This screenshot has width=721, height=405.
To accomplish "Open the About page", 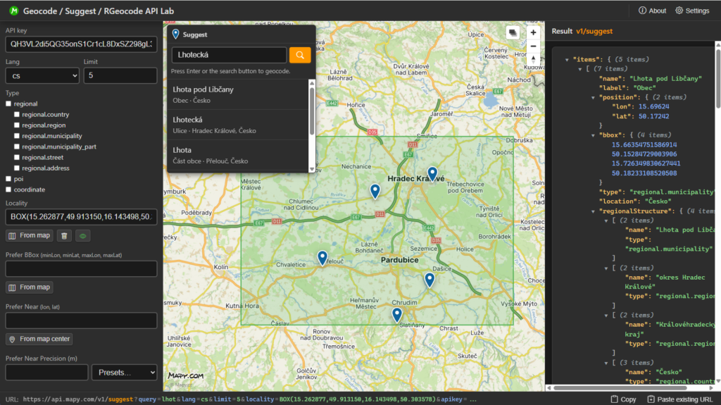I will coord(652,11).
